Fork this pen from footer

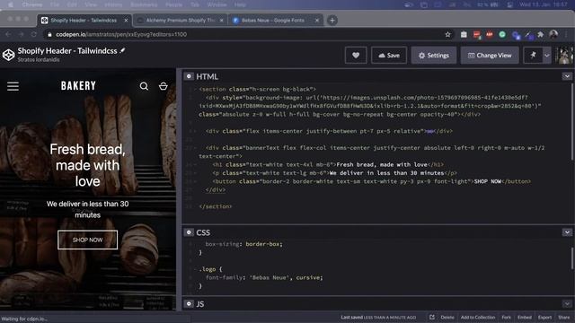point(506,317)
